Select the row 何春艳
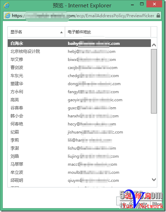The height and width of the screenshot is (212, 166). 79,124
